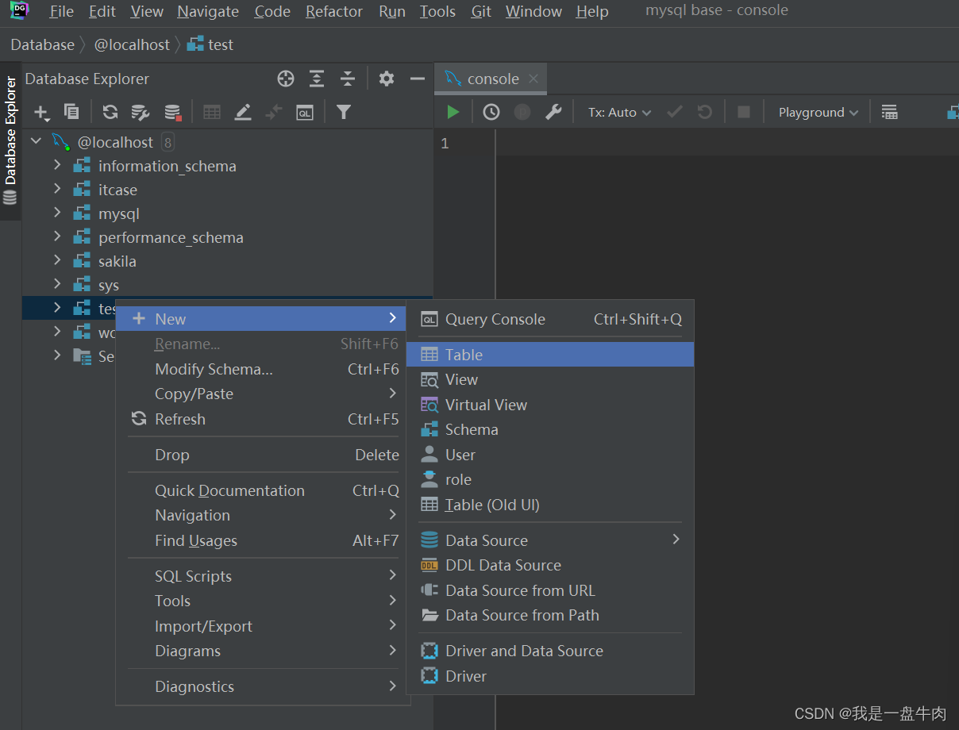Click the DataGrip logo icon in the title bar
959x730 pixels.
point(20,10)
